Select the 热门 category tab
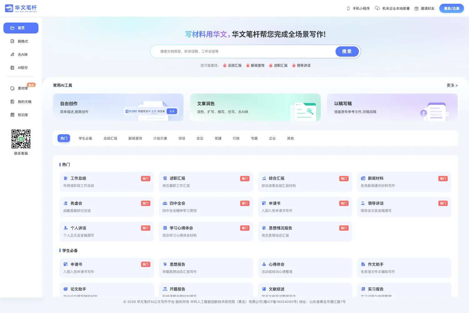Image resolution: width=469 pixels, height=313 pixels. pos(64,138)
